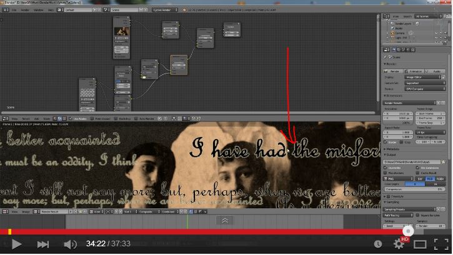Select color depth 8
Image resolution: width=453 pixels, height=255 pixels.
coord(415,184)
